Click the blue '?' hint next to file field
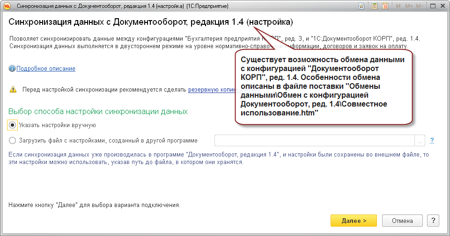This screenshot has width=450, height=236. (432, 140)
